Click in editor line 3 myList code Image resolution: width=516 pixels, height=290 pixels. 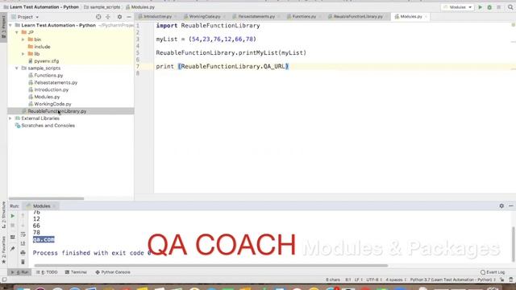(206, 39)
